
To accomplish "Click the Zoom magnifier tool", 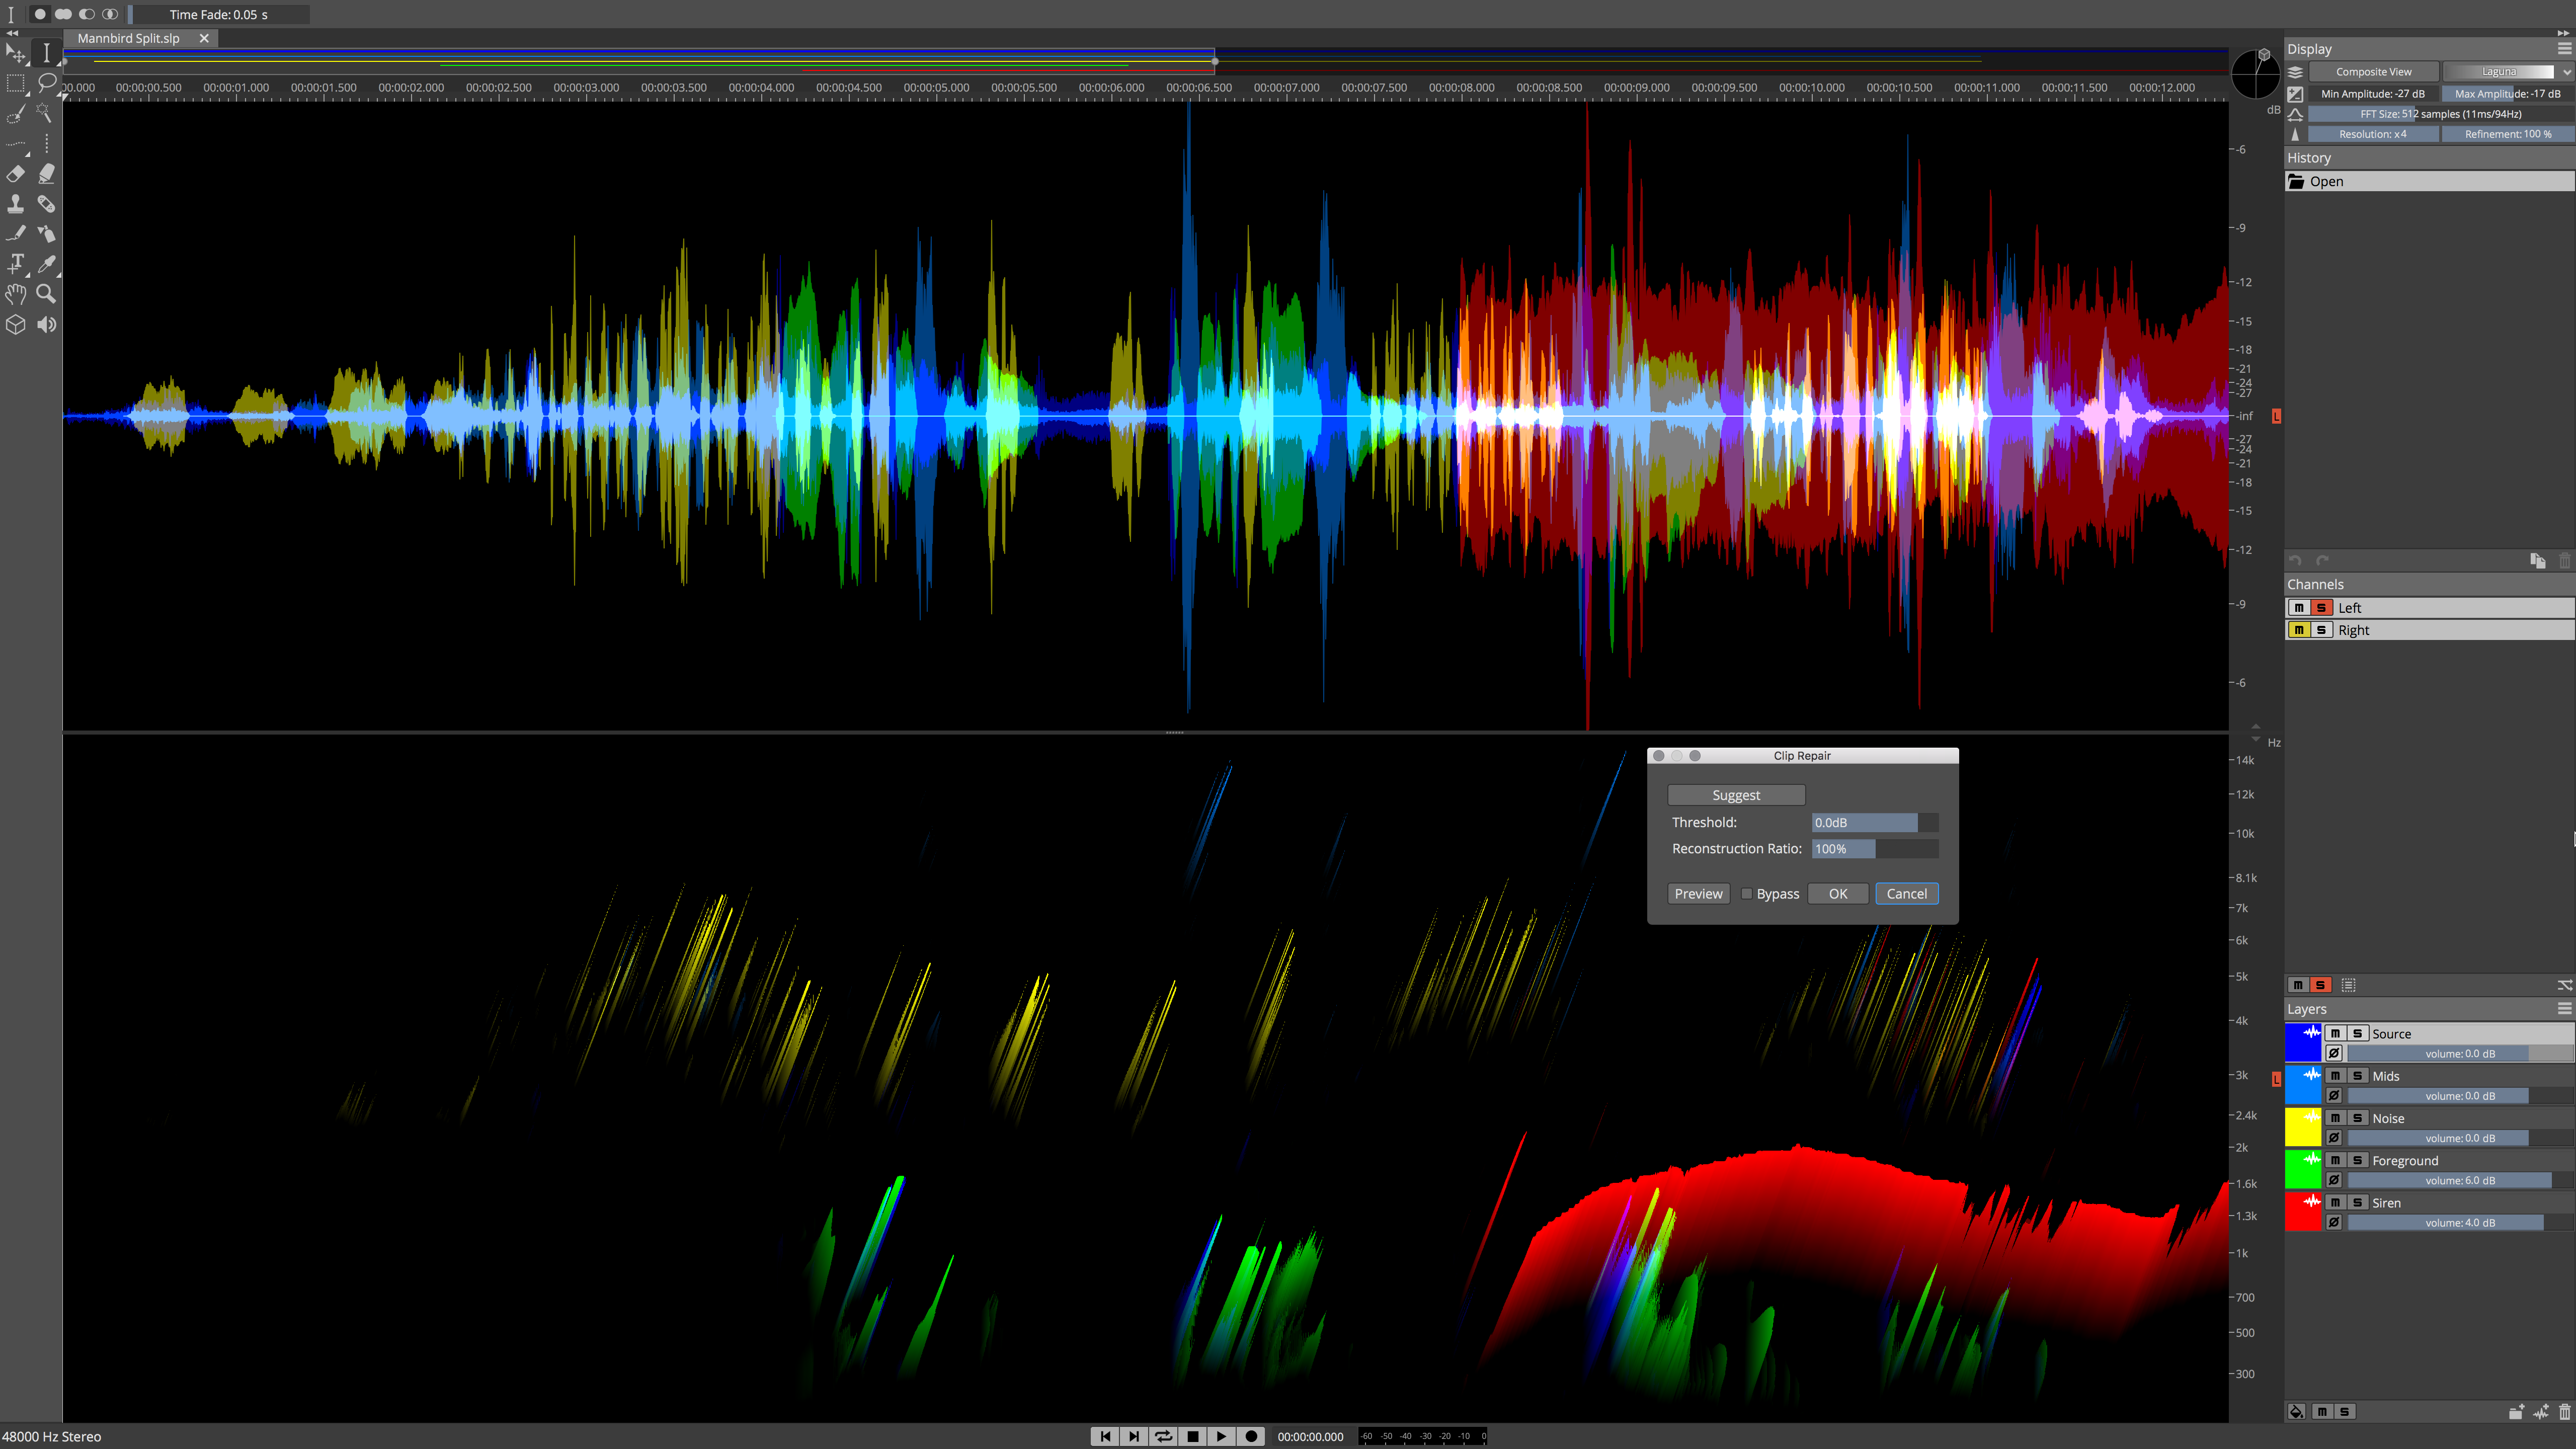I will click(46, 294).
